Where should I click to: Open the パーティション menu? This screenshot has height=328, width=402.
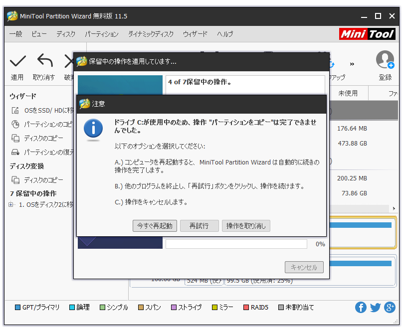point(102,34)
